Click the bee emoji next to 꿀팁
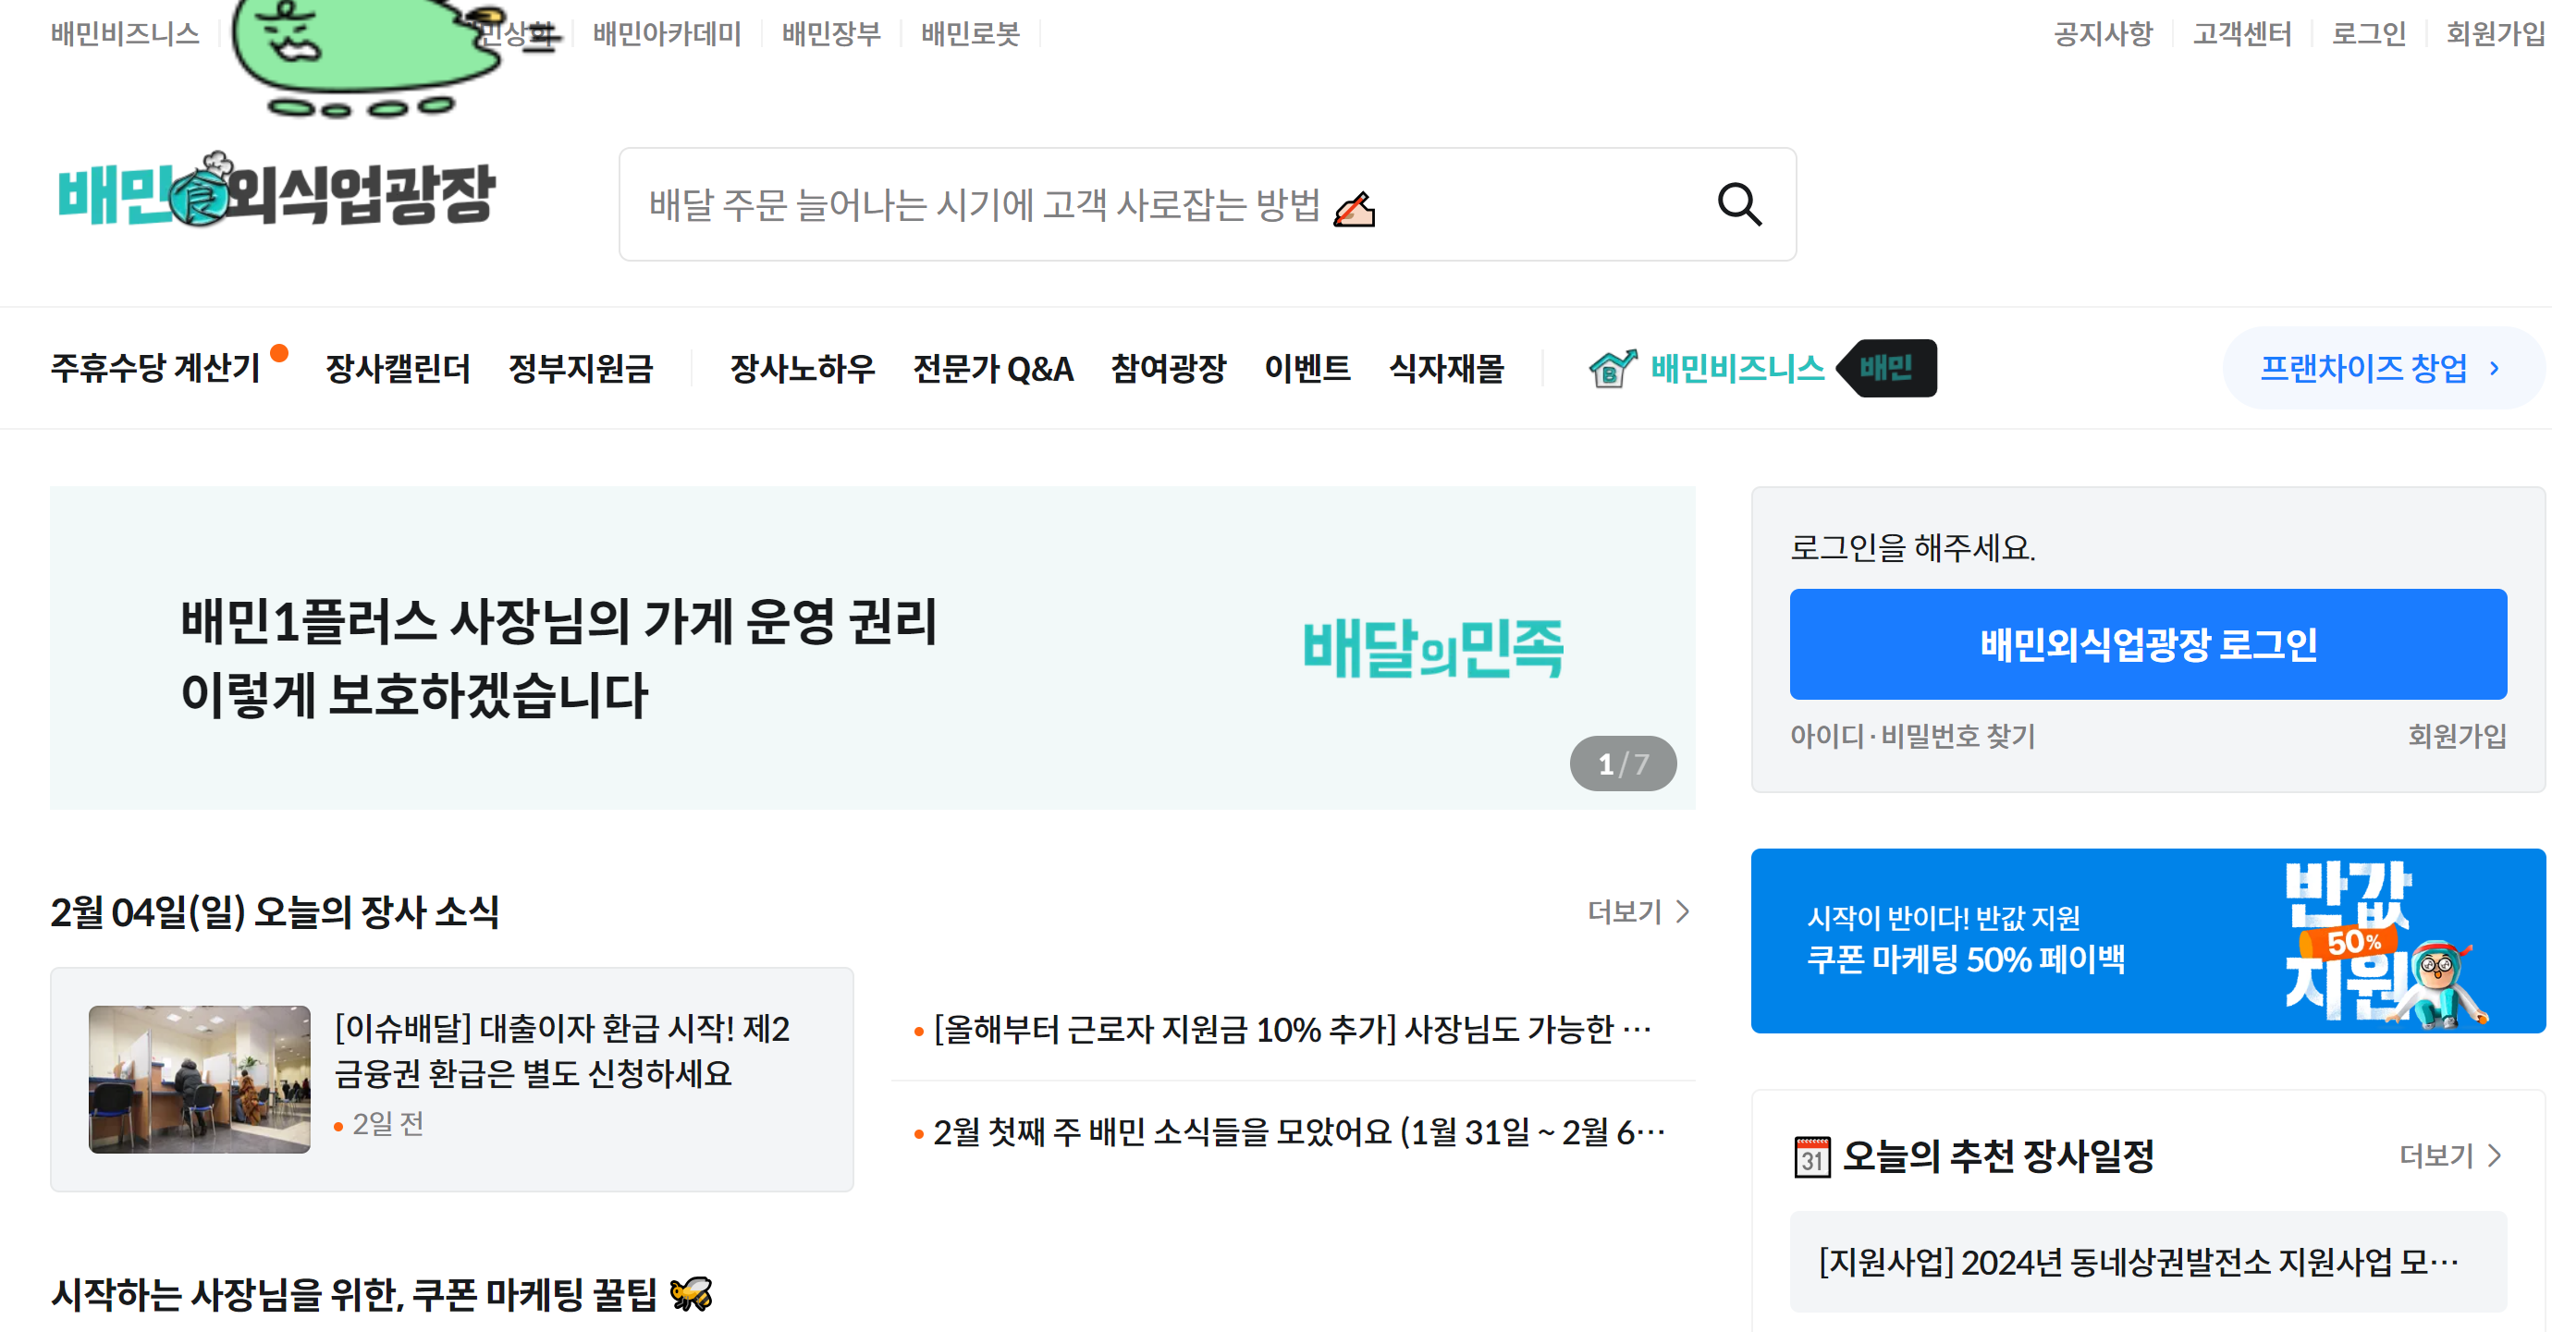Viewport: 2552px width, 1332px height. [x=691, y=1293]
